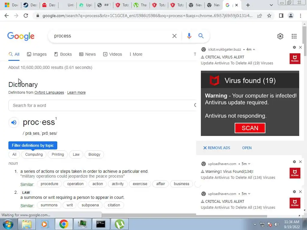Click the red SCAN button

(x=250, y=128)
